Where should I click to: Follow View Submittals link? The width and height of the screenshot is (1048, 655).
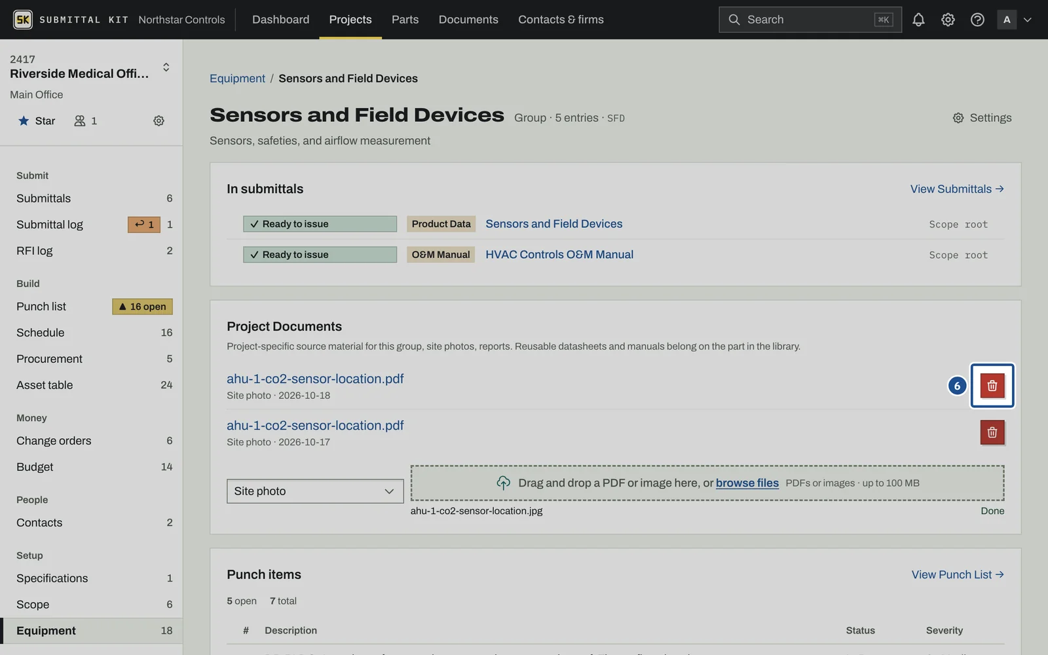pyautogui.click(x=957, y=189)
